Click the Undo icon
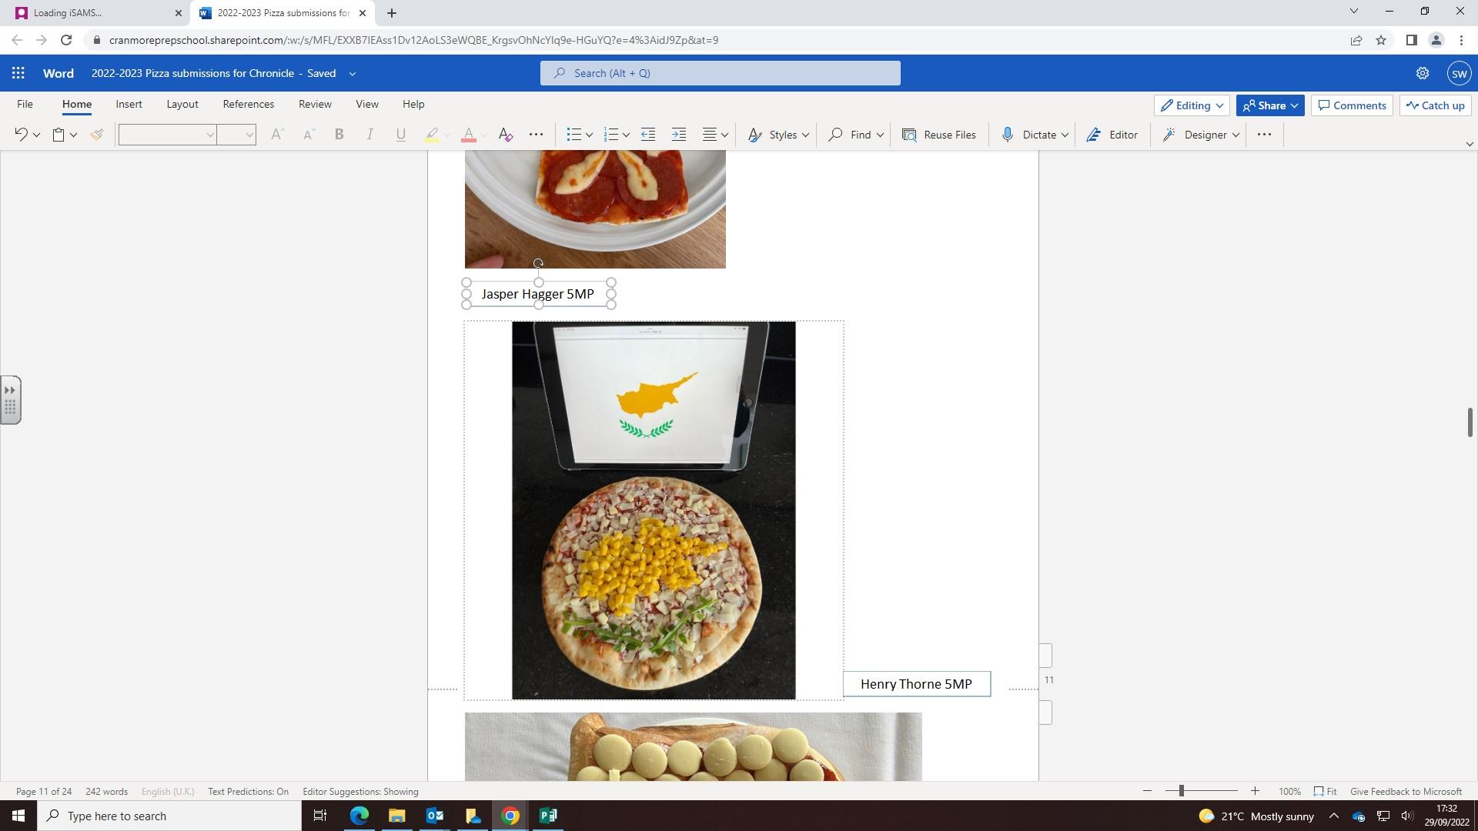This screenshot has height=831, width=1478. pyautogui.click(x=21, y=135)
